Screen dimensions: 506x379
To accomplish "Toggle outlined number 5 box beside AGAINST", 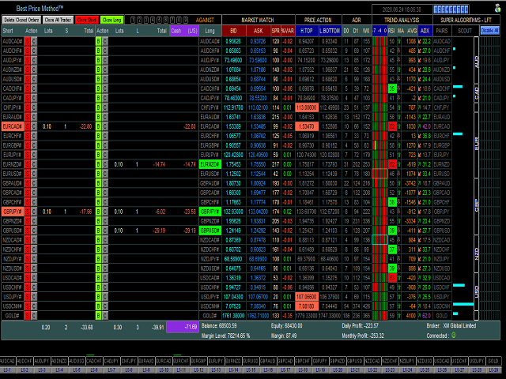I will (x=159, y=20).
